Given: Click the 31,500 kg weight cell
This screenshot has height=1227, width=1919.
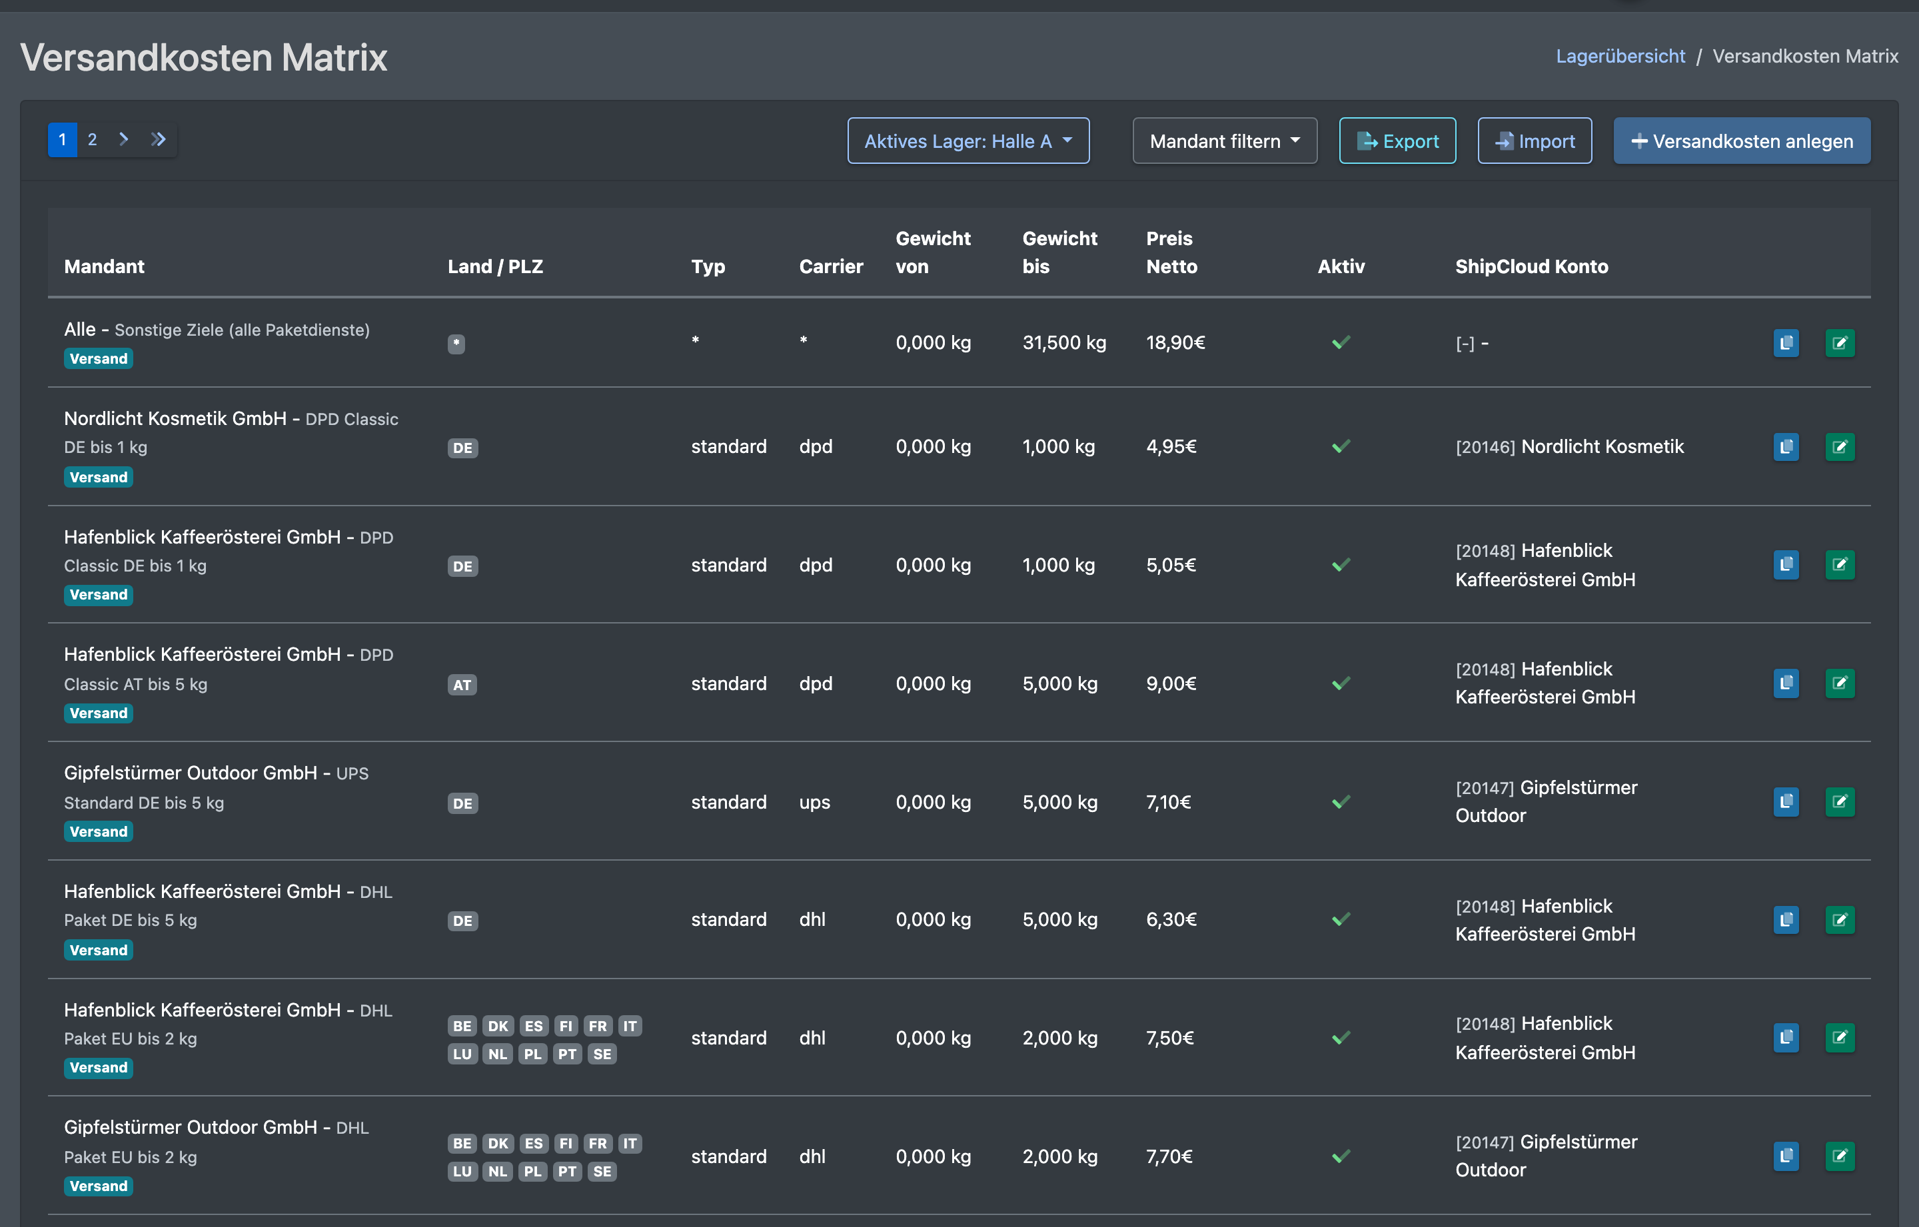Looking at the screenshot, I should [1064, 342].
